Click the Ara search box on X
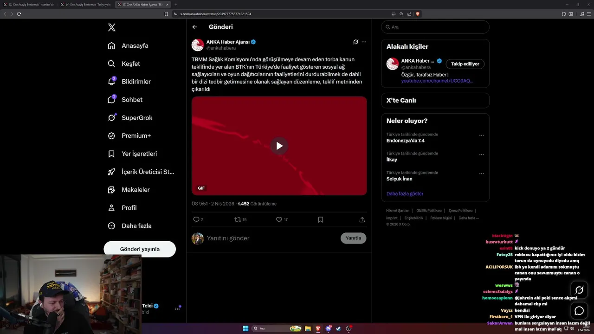 pyautogui.click(x=435, y=27)
